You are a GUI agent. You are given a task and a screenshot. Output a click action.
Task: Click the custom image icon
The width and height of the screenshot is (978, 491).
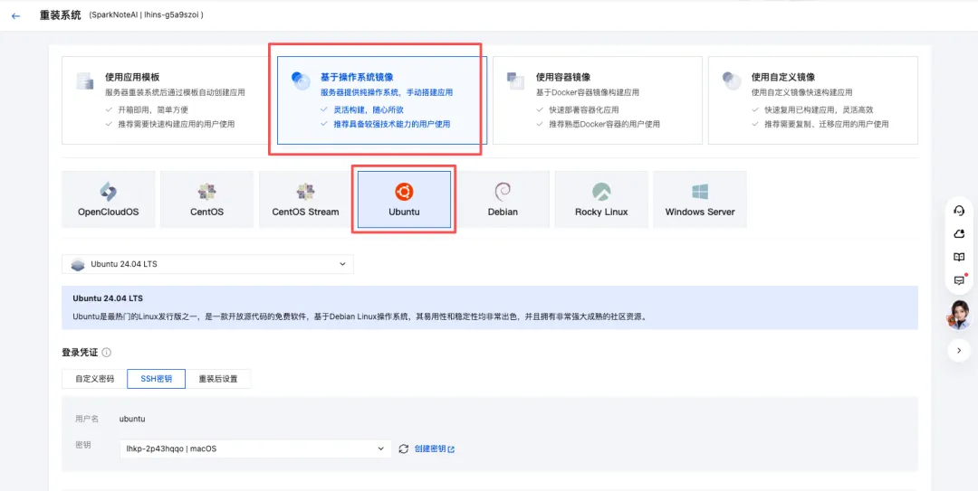(x=731, y=81)
